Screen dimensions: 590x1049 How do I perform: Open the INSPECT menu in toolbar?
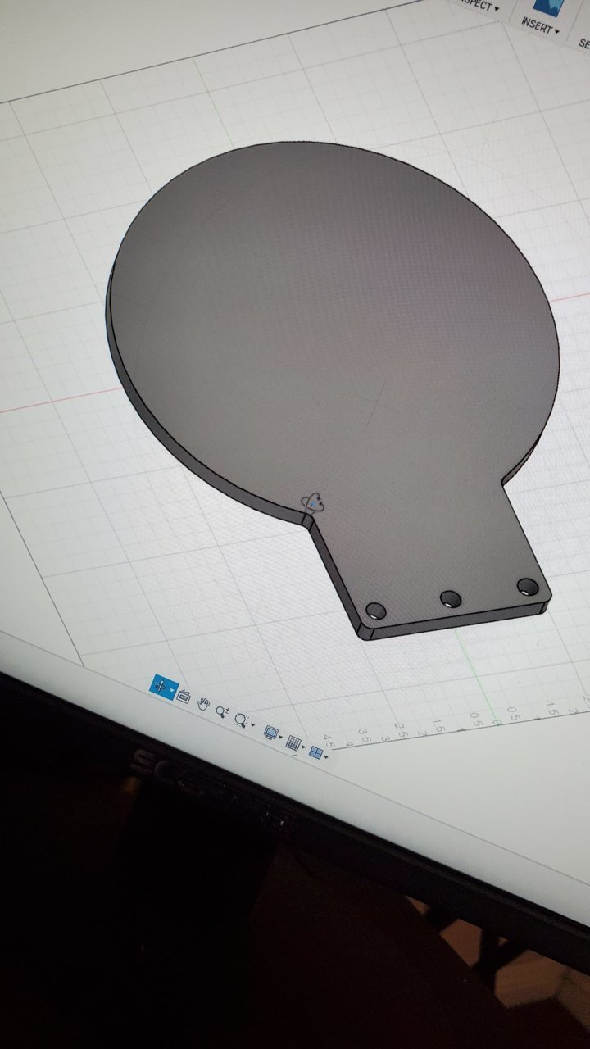(477, 4)
